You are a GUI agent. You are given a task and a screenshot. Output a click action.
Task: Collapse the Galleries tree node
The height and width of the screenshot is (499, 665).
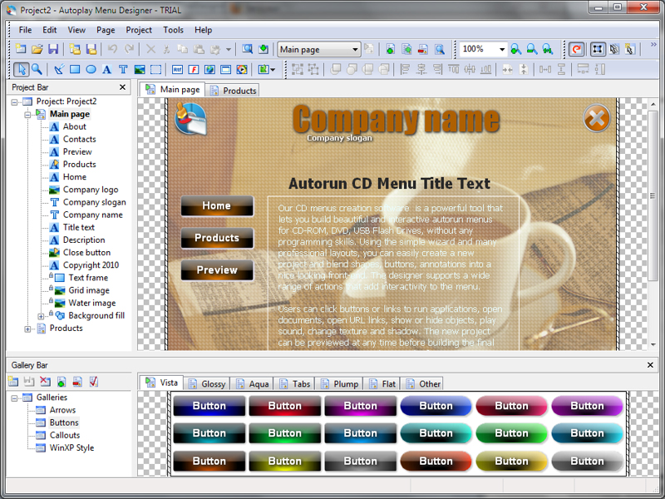pos(14,398)
